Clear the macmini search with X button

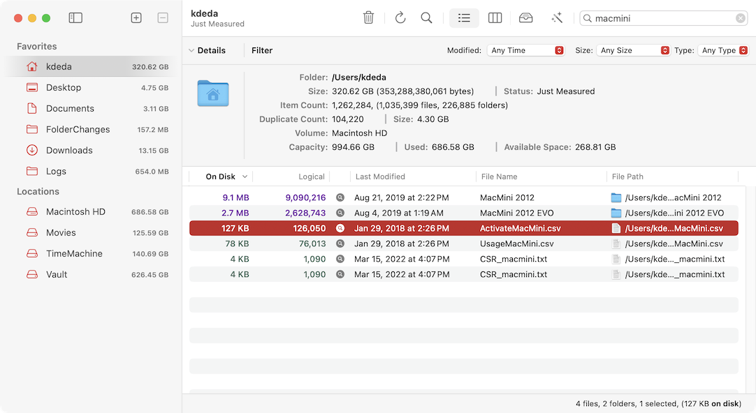pos(740,17)
